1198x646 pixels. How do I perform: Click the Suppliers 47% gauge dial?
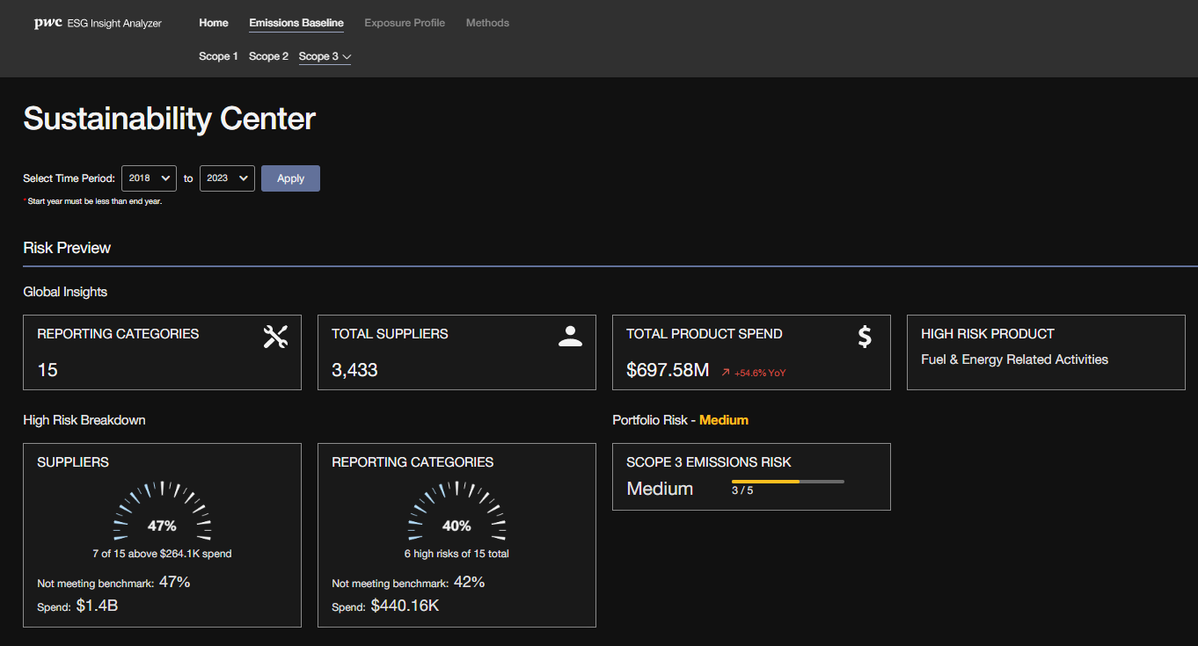[x=162, y=514]
